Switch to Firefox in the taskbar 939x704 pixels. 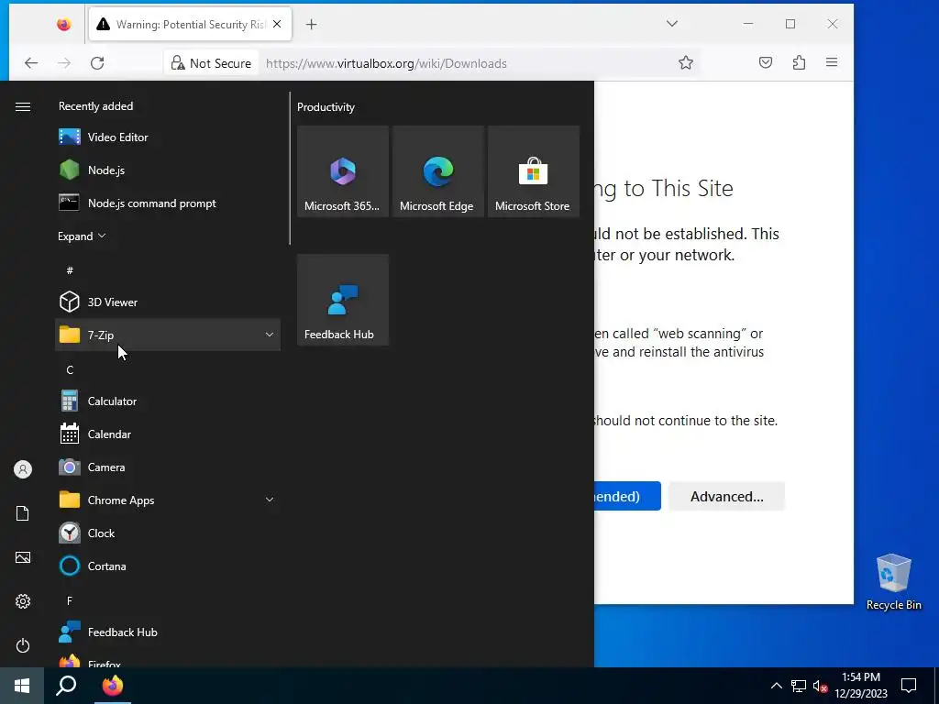[112, 686]
